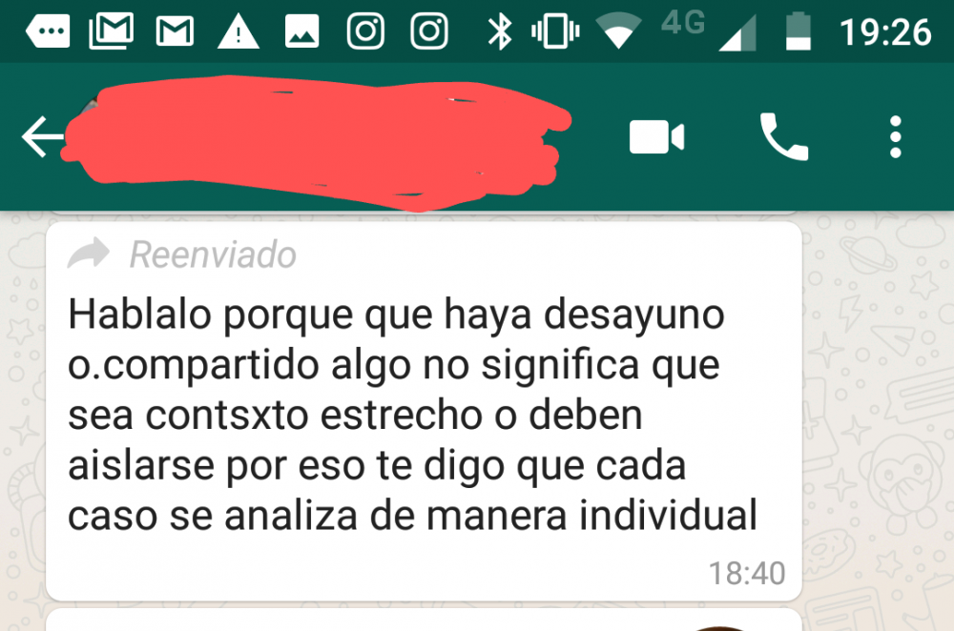Tap the 18:40 message timestamp
Screen dimensions: 954x631
tap(747, 573)
